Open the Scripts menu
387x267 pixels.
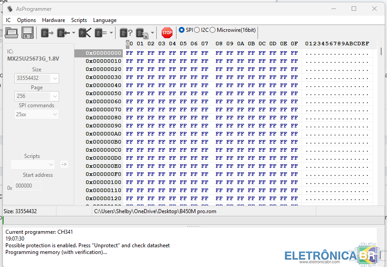click(x=79, y=20)
